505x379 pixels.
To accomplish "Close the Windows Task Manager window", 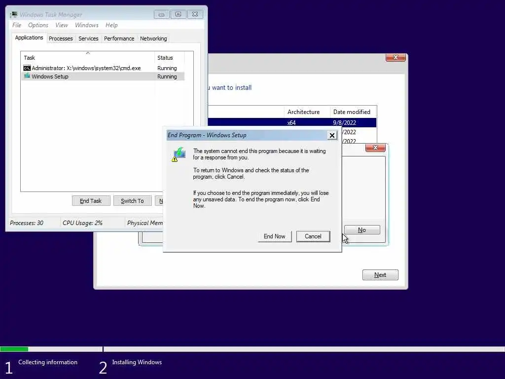I will pyautogui.click(x=195, y=14).
